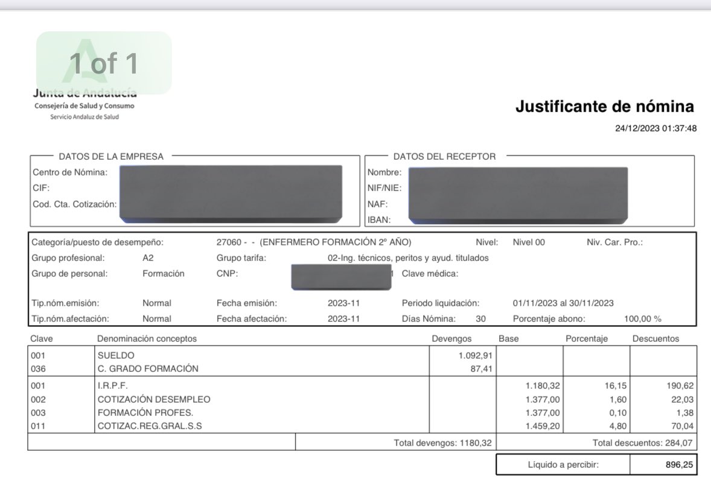
Task: Click "Normal" next to Tip.nóm.afectación
Action: click(x=157, y=319)
